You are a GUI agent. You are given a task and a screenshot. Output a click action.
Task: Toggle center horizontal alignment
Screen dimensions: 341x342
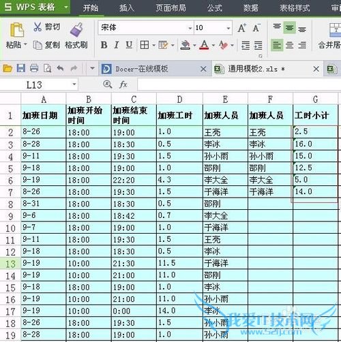(290, 45)
